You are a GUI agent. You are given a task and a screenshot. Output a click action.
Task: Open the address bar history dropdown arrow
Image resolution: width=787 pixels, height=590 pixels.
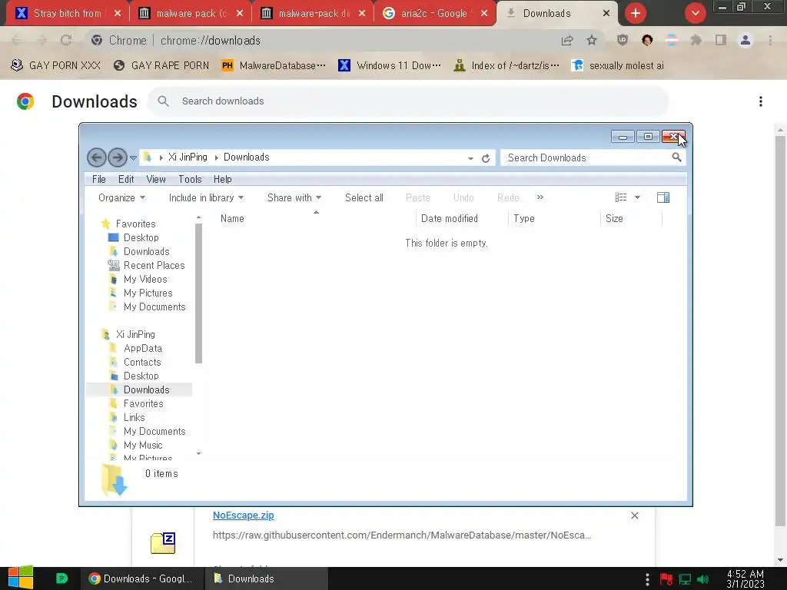470,158
